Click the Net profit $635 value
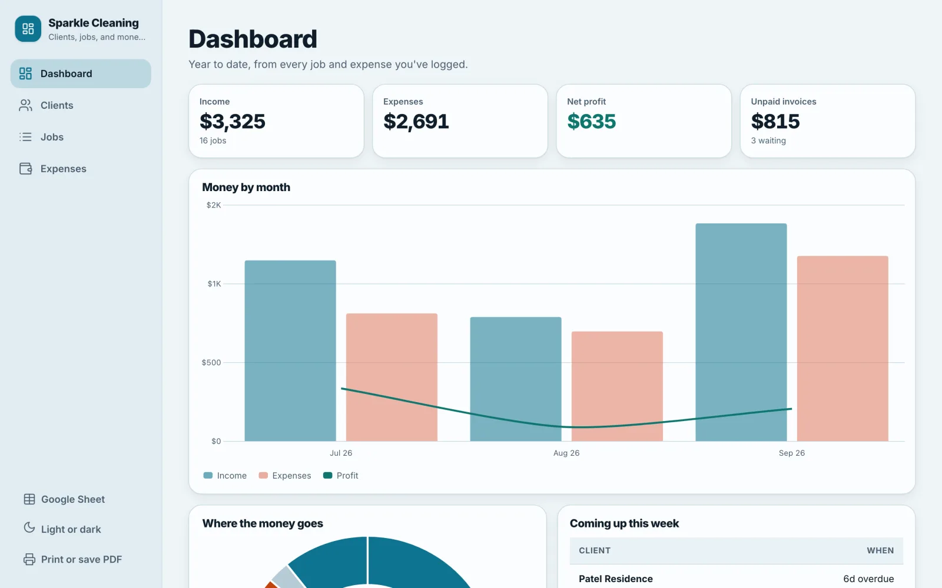942x588 pixels. 592,121
